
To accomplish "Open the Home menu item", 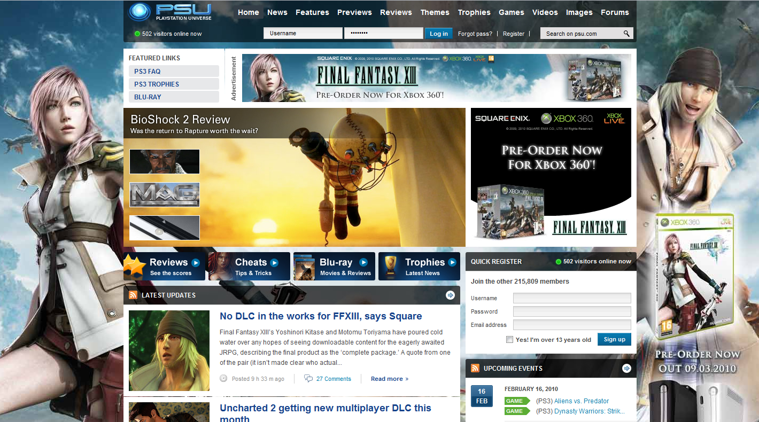I will (x=249, y=12).
